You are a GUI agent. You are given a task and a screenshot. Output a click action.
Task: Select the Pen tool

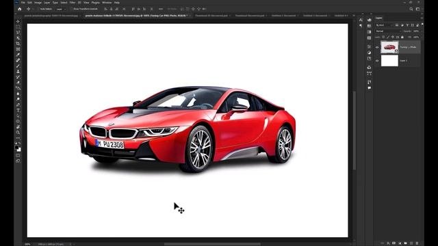point(18,105)
